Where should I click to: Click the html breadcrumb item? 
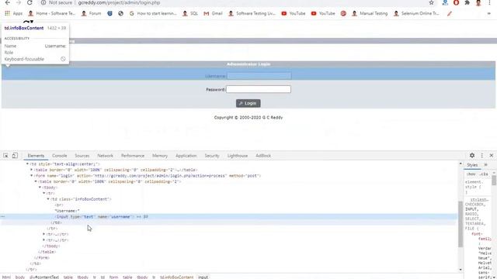point(6,277)
